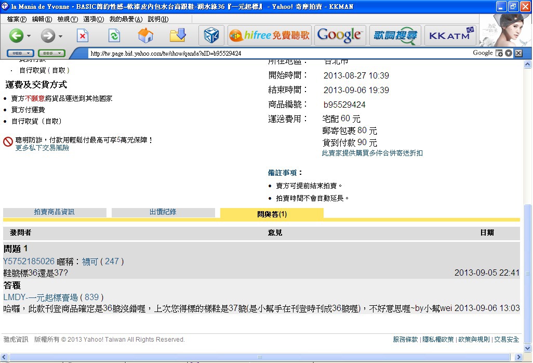Click the advertisement photo of the woman

click(x=505, y=30)
